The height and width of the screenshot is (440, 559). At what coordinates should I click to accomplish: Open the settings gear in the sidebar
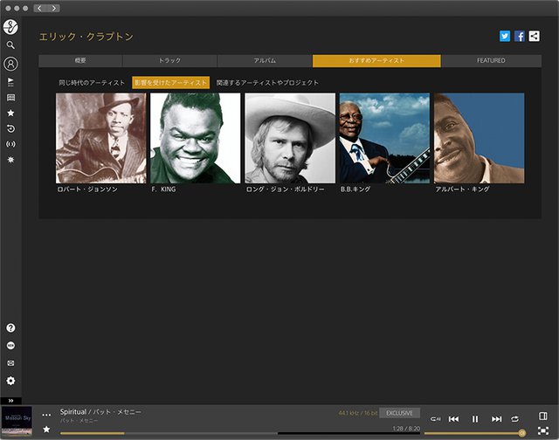pos(10,381)
